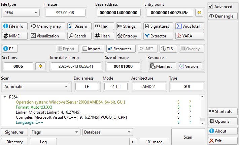Open the VirusTotal lookup
This screenshot has width=239, height=145.
(x=190, y=26)
